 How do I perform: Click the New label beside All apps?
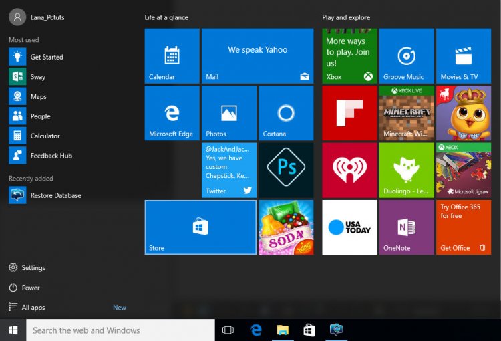[120, 307]
